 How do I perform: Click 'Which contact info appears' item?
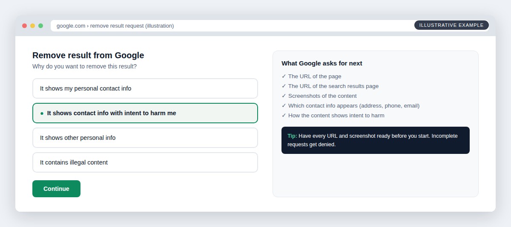click(350, 106)
